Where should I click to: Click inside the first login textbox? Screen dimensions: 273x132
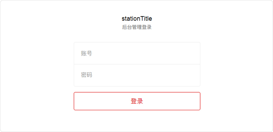137,53
